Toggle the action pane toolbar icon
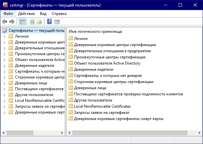The width and height of the screenshot is (203, 144). (x=57, y=22)
